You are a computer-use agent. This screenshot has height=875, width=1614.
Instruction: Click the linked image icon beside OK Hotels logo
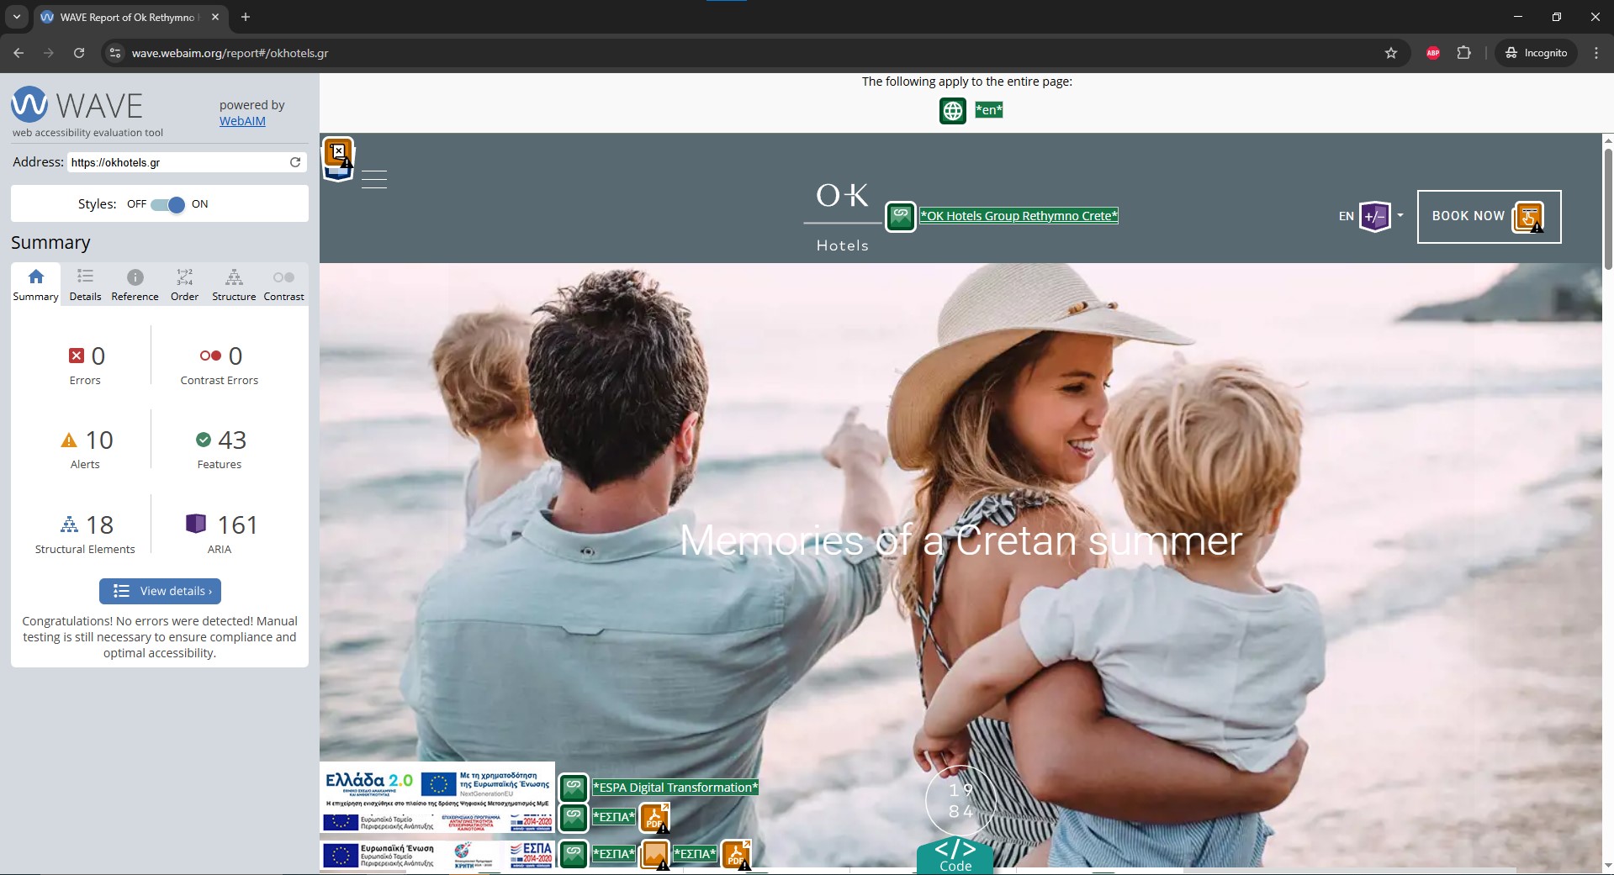(x=900, y=216)
